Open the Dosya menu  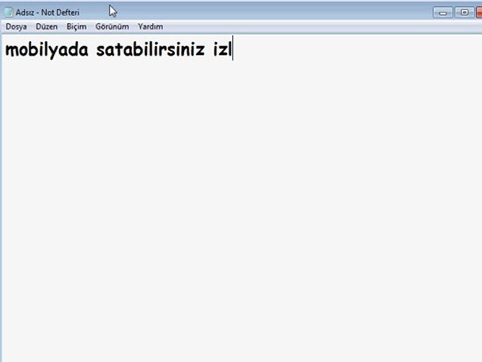[16, 27]
